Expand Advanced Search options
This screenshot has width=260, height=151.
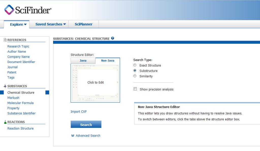(x=88, y=135)
